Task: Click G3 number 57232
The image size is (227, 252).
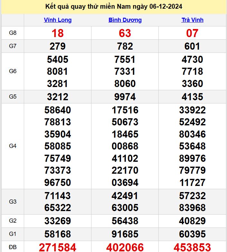Action: (192, 196)
